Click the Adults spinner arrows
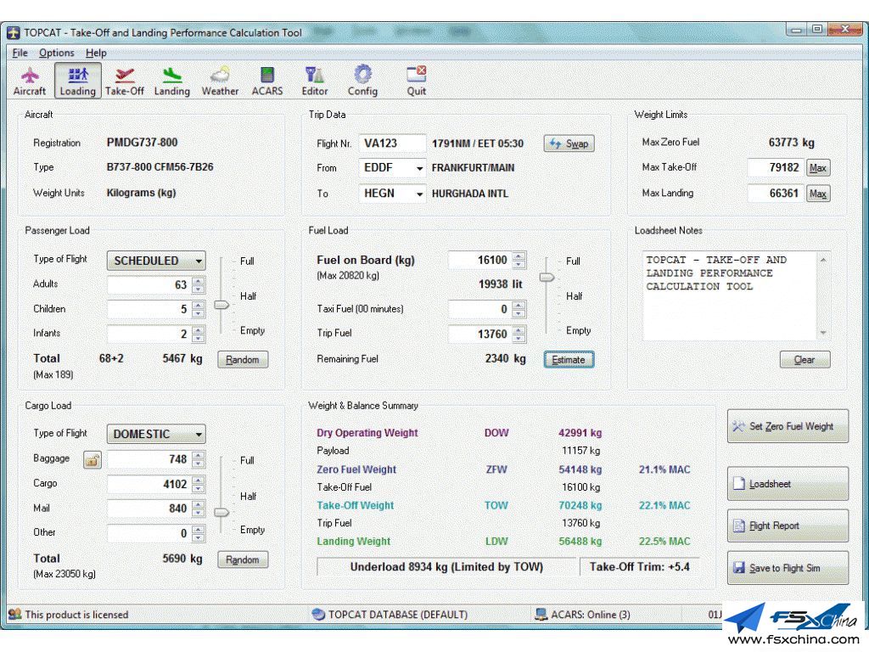 pos(199,285)
